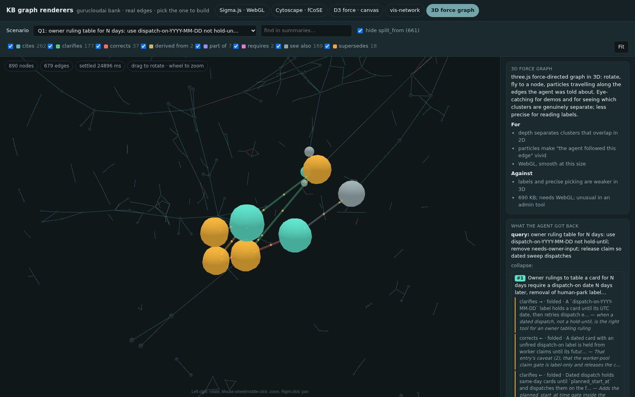Click the see also gray swatch

286,46
